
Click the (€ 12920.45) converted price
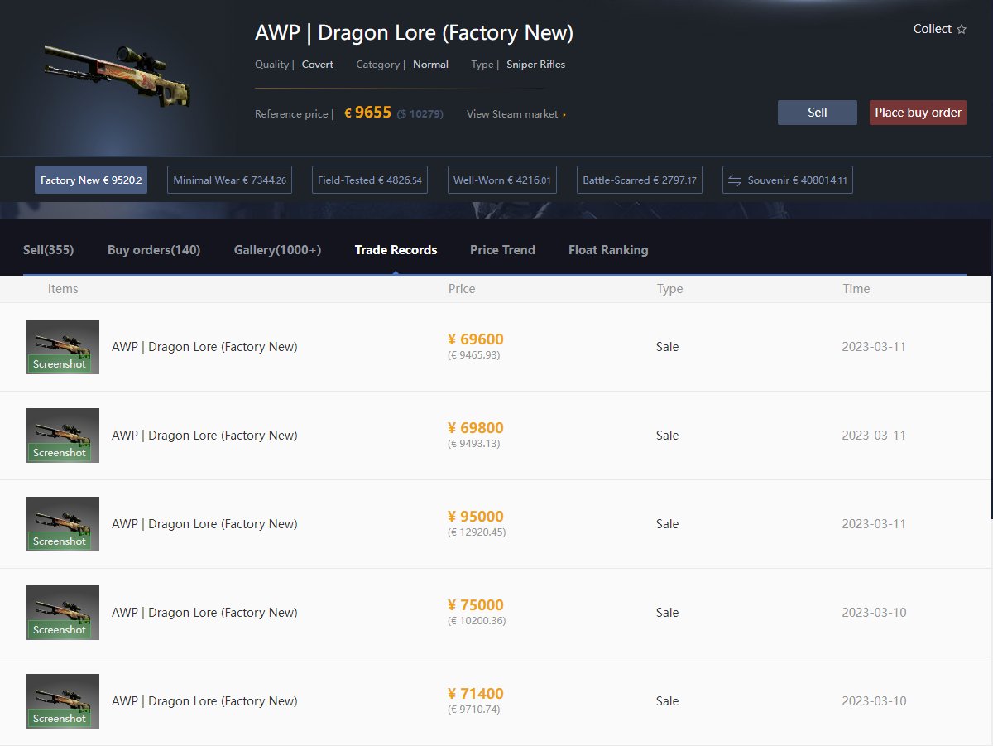pyautogui.click(x=477, y=532)
